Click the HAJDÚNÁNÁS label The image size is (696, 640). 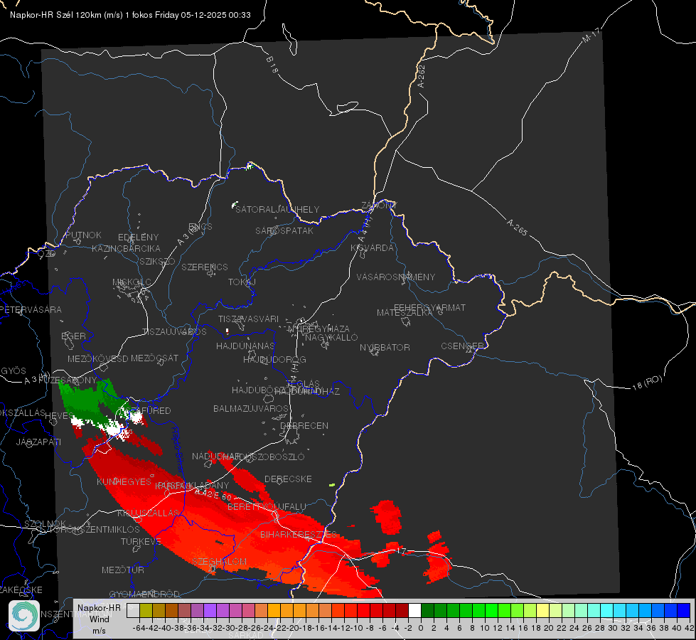point(245,346)
